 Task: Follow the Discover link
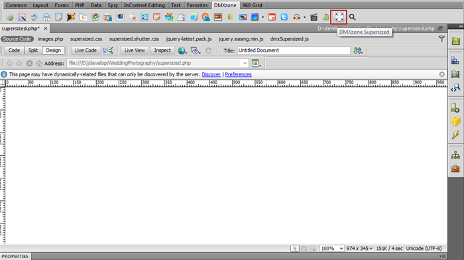(211, 74)
